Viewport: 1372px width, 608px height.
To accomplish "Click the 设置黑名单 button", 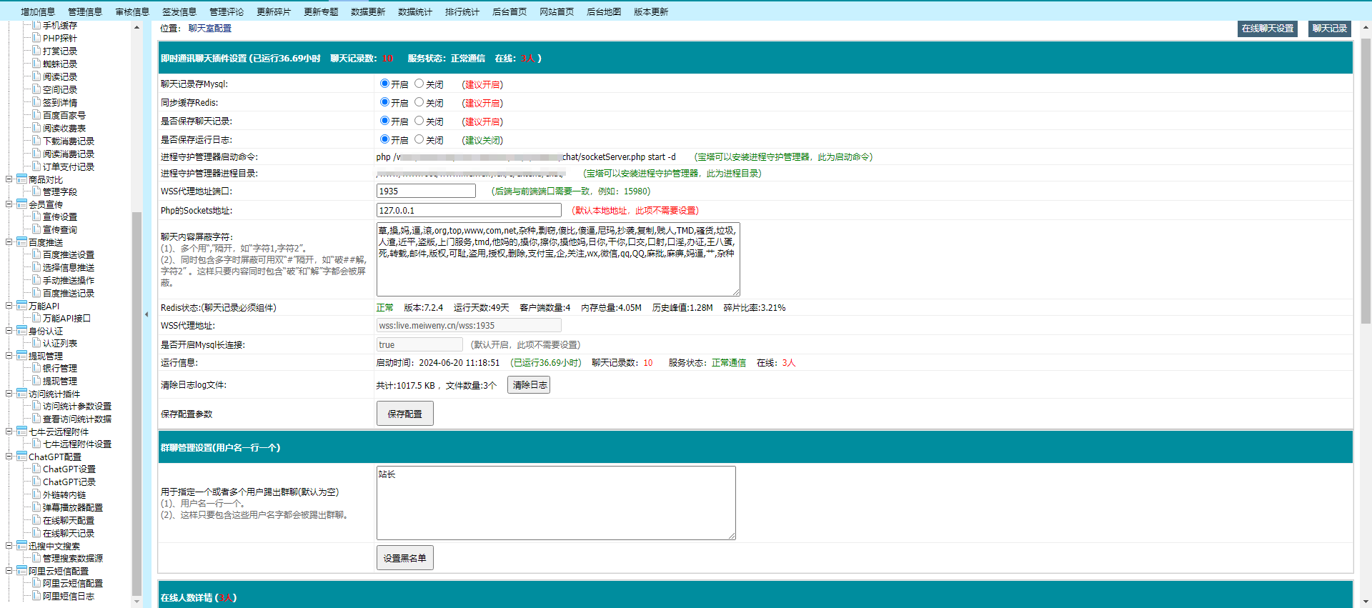I will point(404,558).
